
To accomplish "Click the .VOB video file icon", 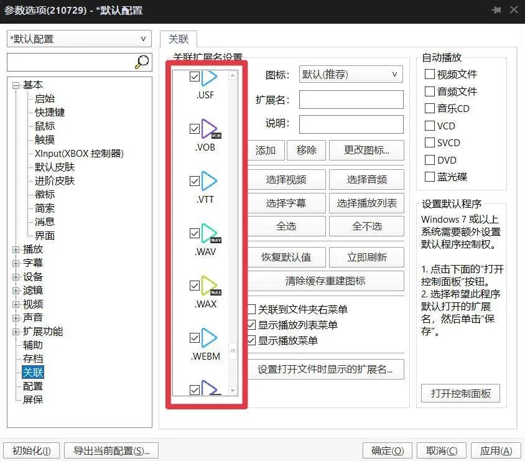I will pos(208,131).
